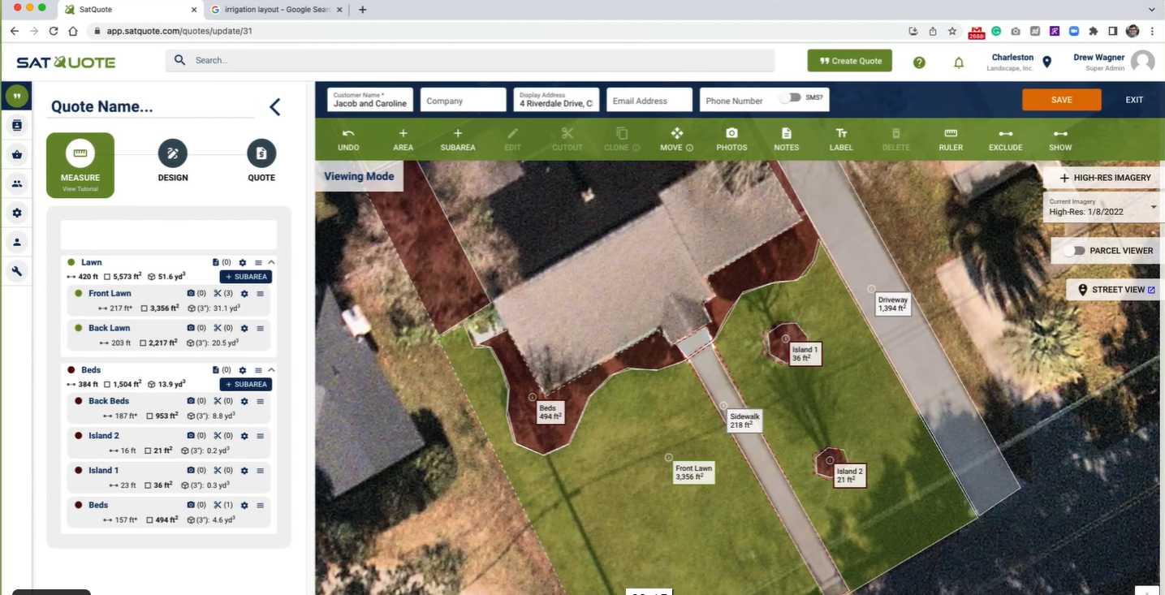The height and width of the screenshot is (595, 1165).
Task: Open the gear settings sidebar icon
Action: (16, 213)
